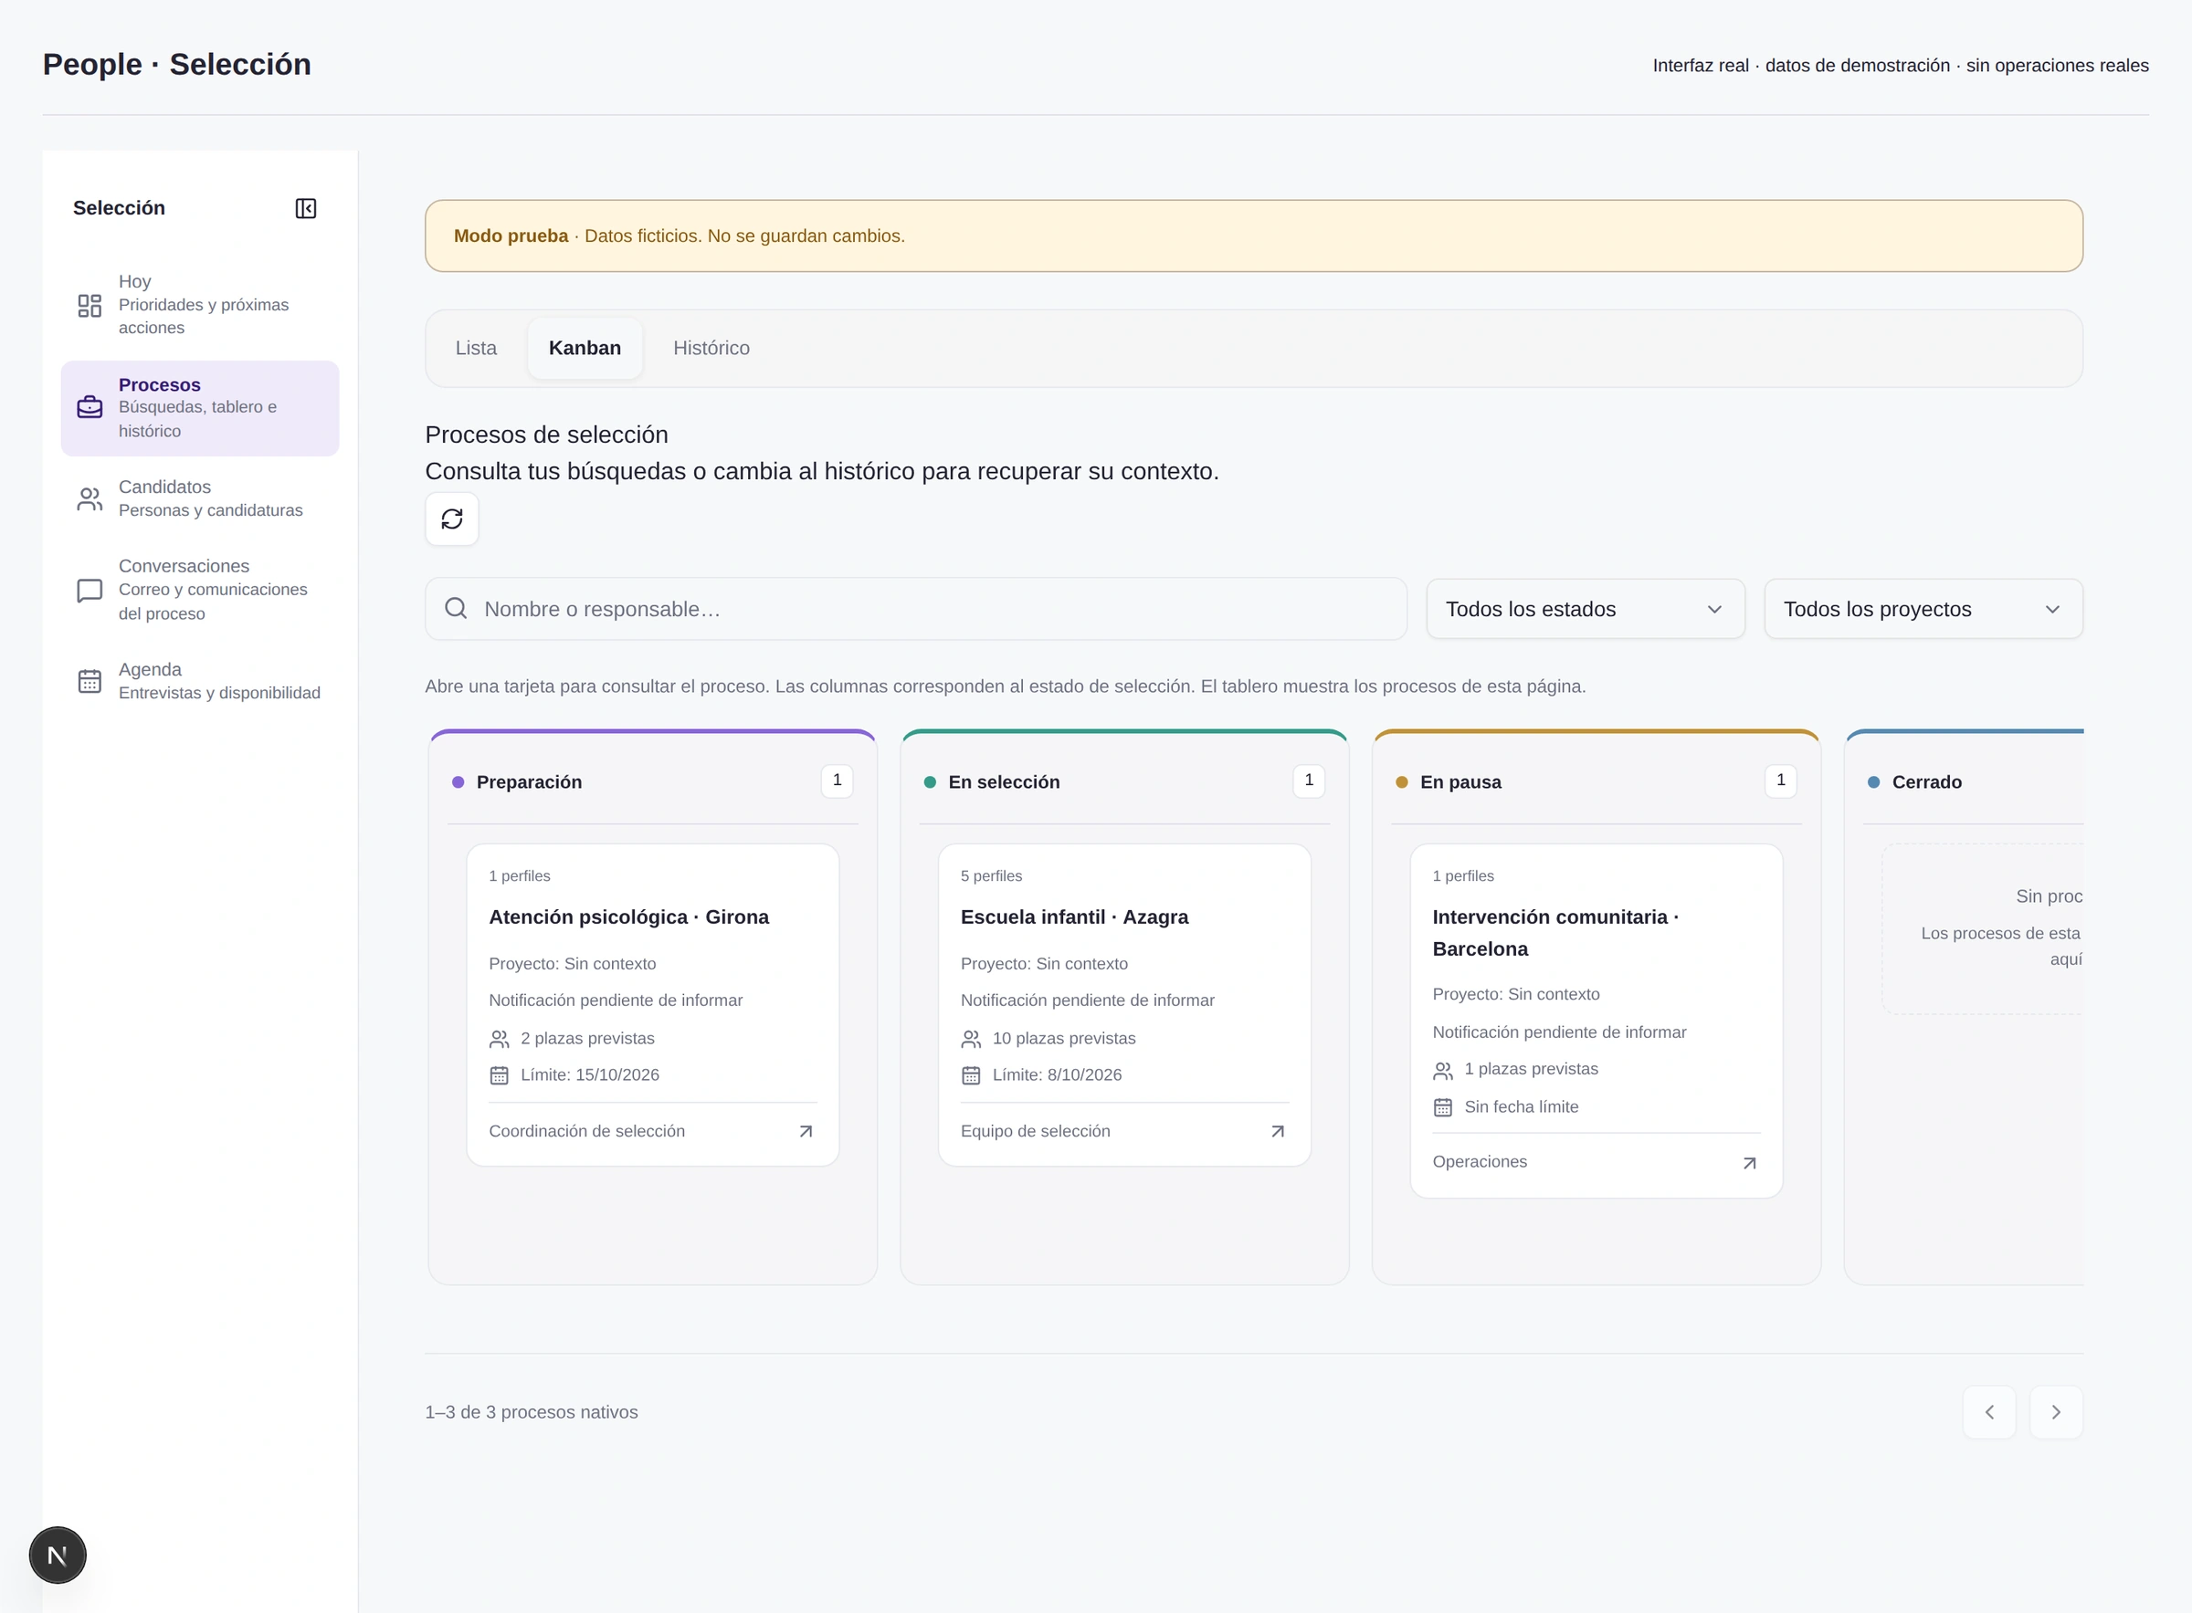Screen dimensions: 2192x1613
Task: Click people icon beside 2 plazas previstas
Action: point(500,1038)
